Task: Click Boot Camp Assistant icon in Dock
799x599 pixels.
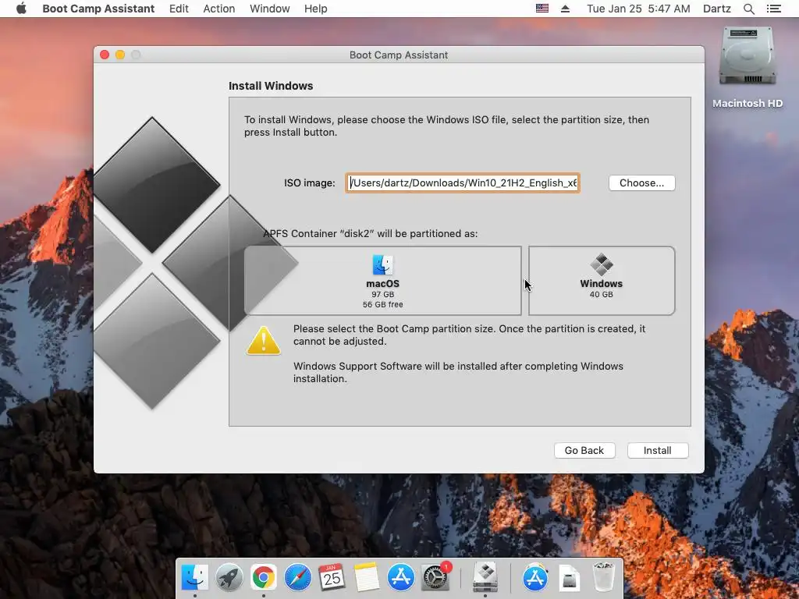Action: point(485,578)
